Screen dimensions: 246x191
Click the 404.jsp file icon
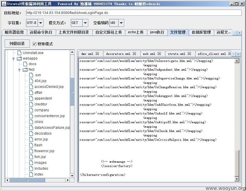31,81
